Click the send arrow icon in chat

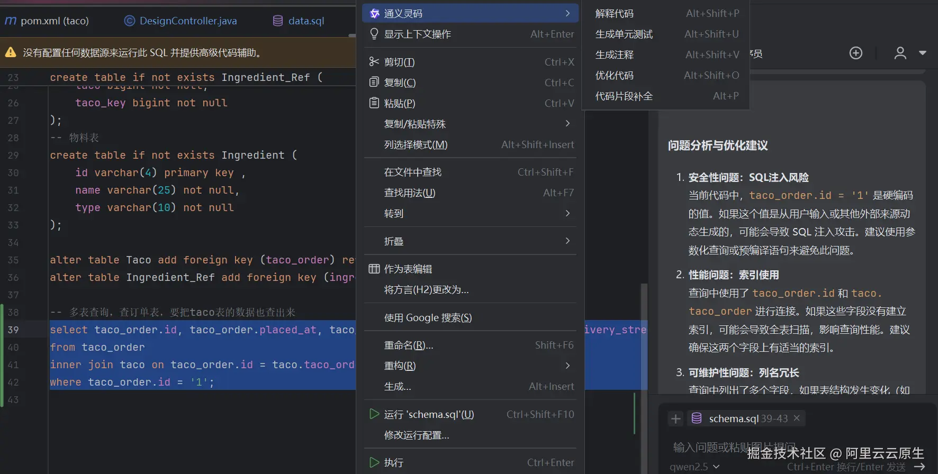(x=919, y=467)
